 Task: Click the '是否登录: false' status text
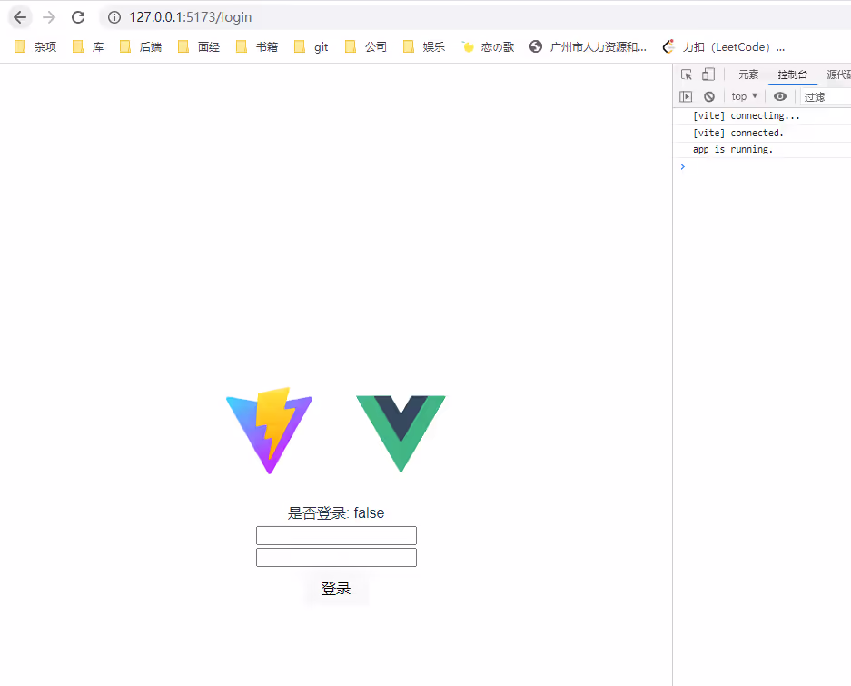(336, 512)
